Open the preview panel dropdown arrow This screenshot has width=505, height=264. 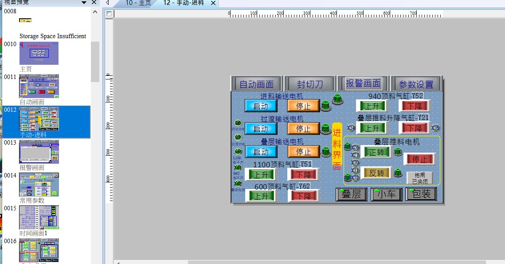[84, 3]
